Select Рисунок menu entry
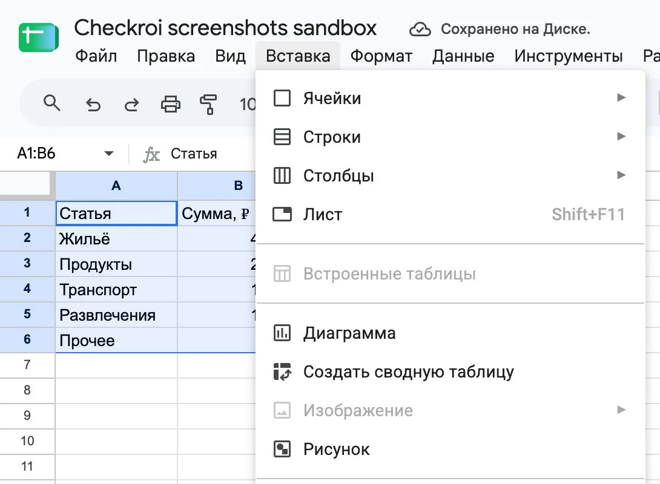This screenshot has height=484, width=660. (x=450, y=449)
